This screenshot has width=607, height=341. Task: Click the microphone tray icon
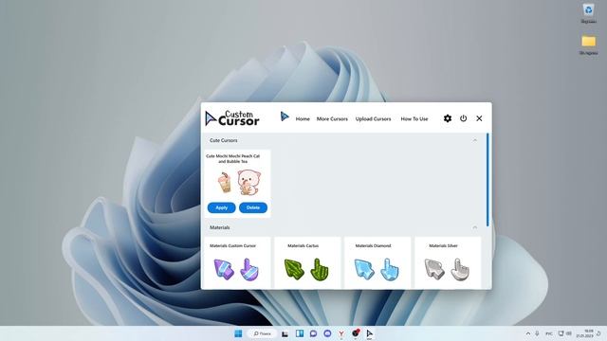pyautogui.click(x=538, y=333)
